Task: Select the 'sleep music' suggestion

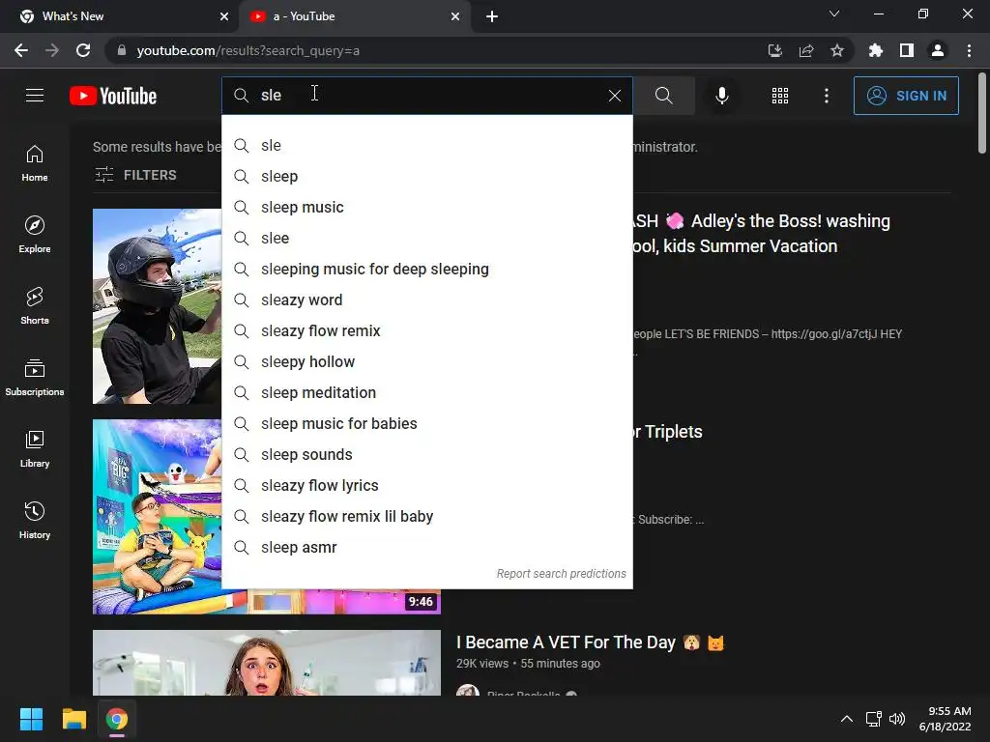Action: (426, 207)
